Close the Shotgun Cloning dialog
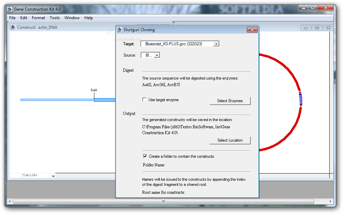Image resolution: width=343 pixels, height=214 pixels. pyautogui.click(x=252, y=29)
